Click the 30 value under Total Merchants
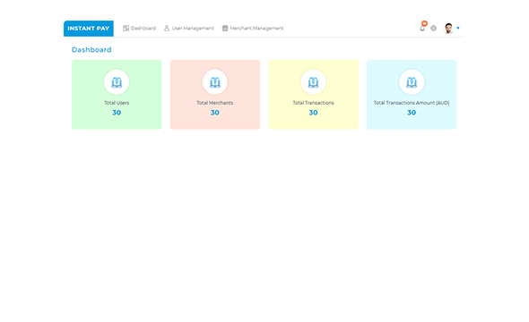529x322 pixels. [215, 113]
